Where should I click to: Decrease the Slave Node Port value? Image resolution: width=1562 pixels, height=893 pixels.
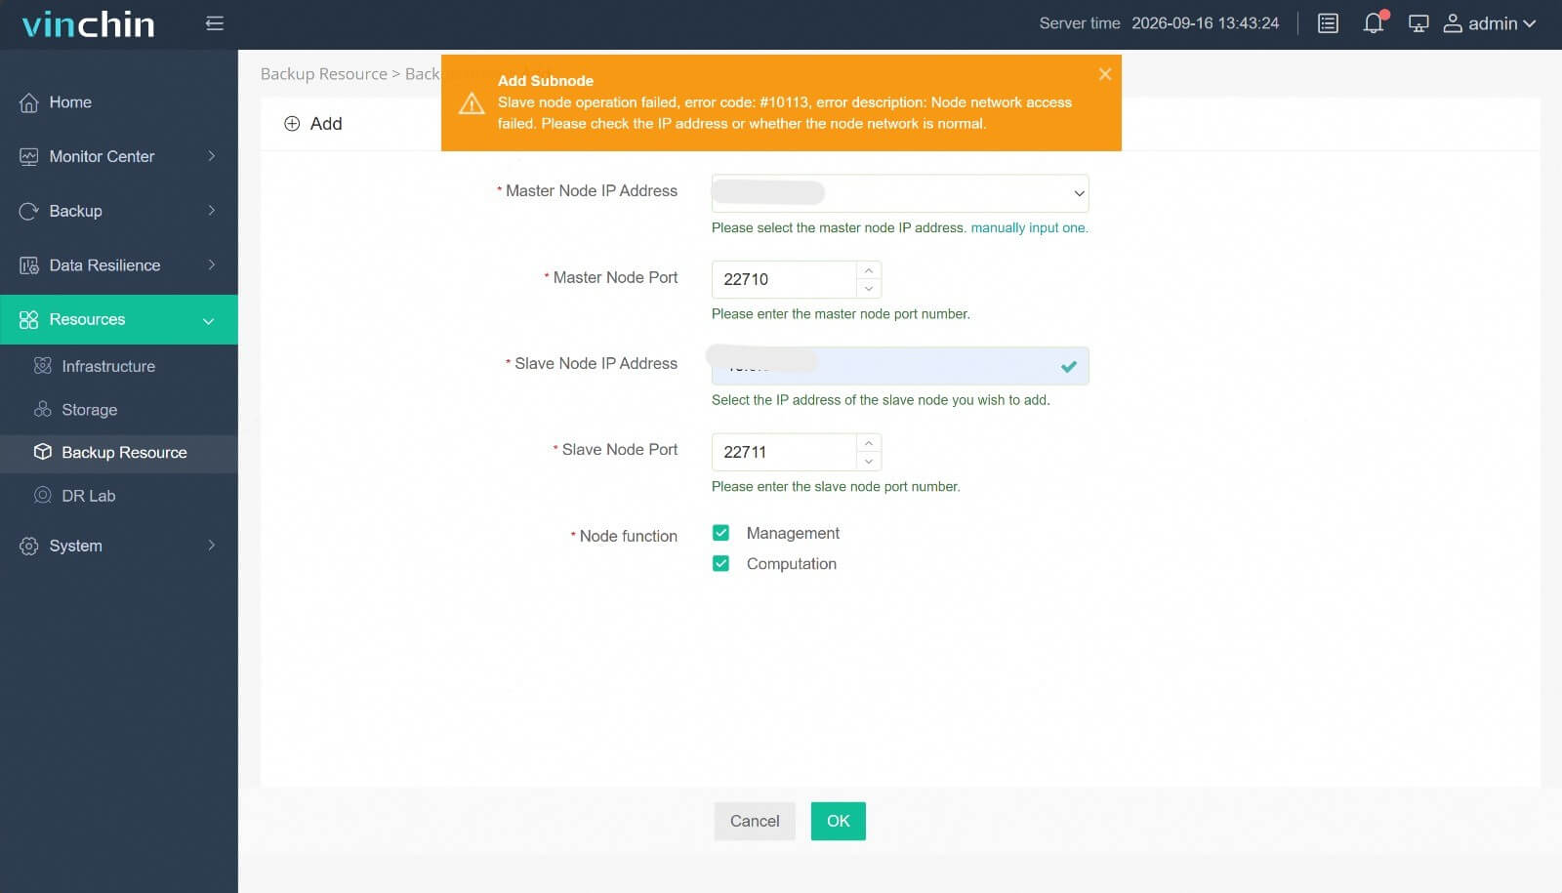(869, 461)
